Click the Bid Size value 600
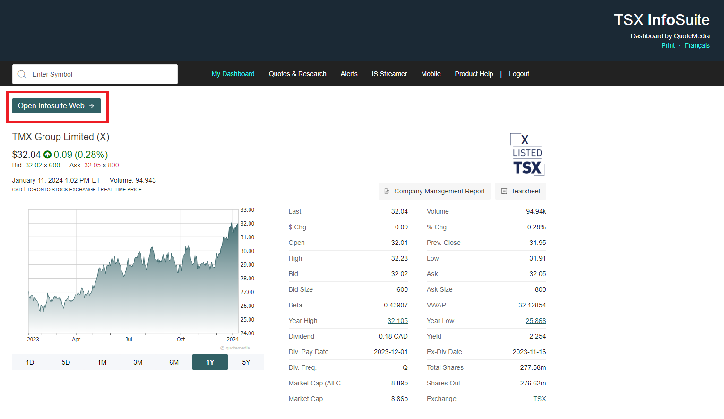The width and height of the screenshot is (724, 419). coord(402,289)
